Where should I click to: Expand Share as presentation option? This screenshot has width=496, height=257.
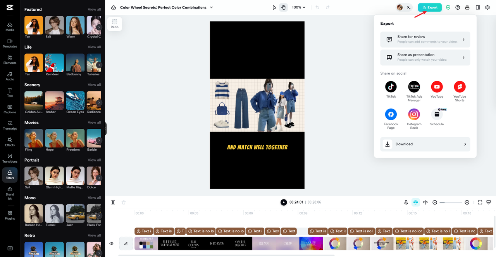[425, 57]
